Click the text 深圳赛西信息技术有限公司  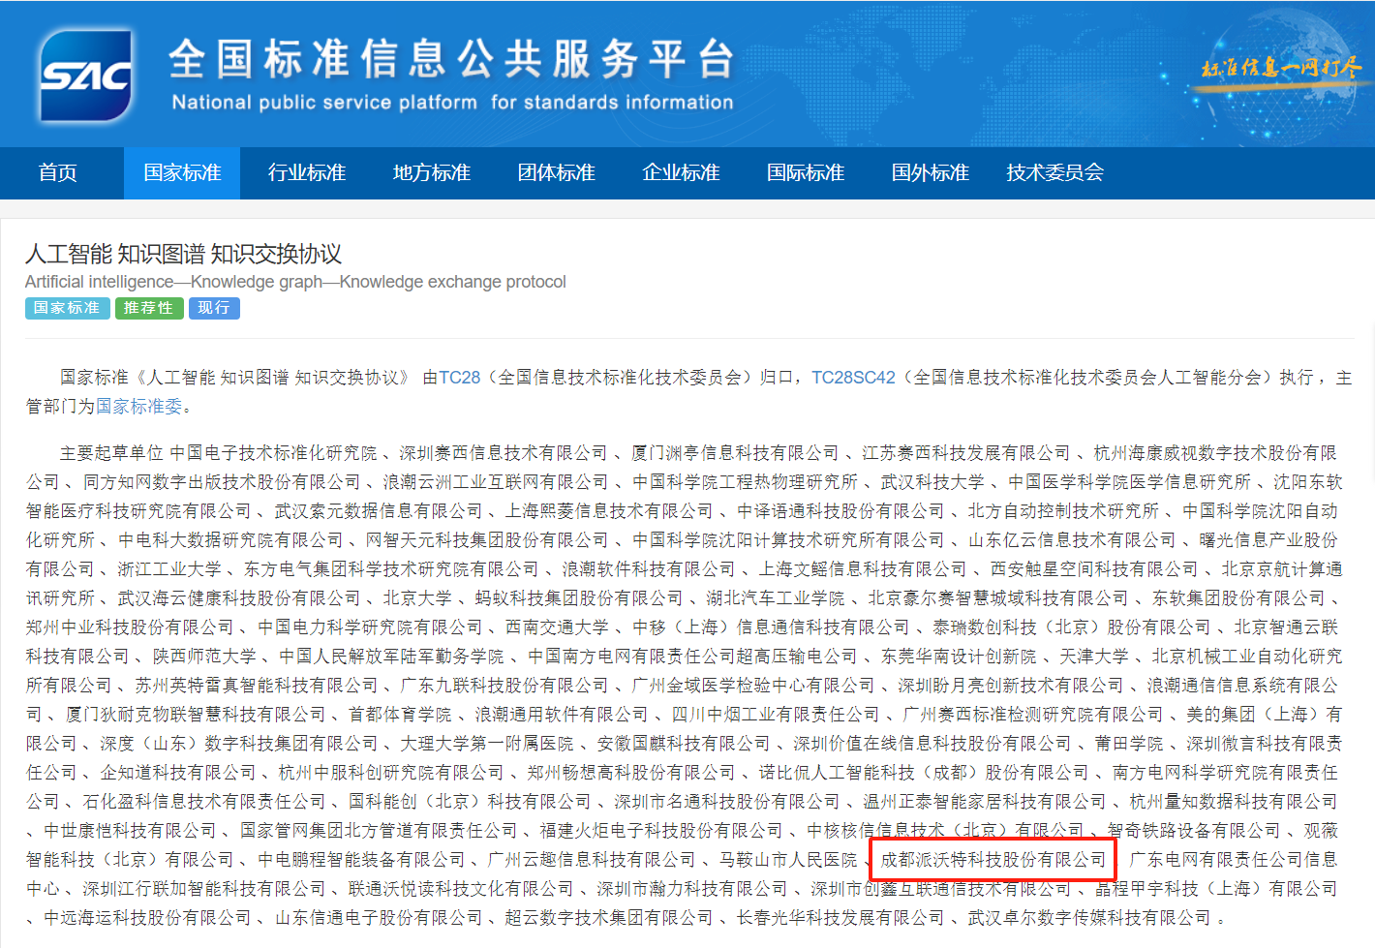504,453
